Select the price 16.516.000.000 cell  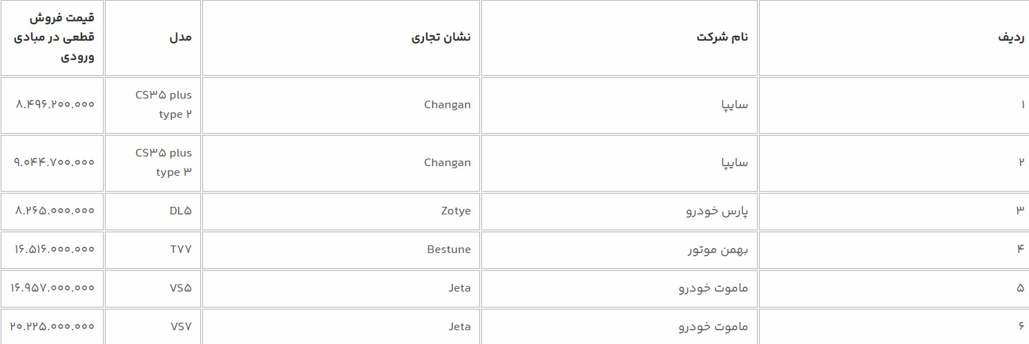(52, 250)
